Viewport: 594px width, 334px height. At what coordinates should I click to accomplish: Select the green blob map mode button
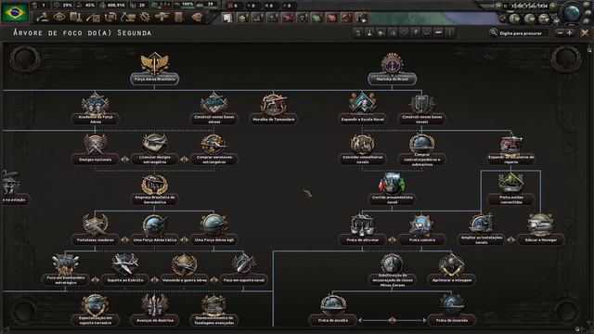pyautogui.click(x=316, y=18)
